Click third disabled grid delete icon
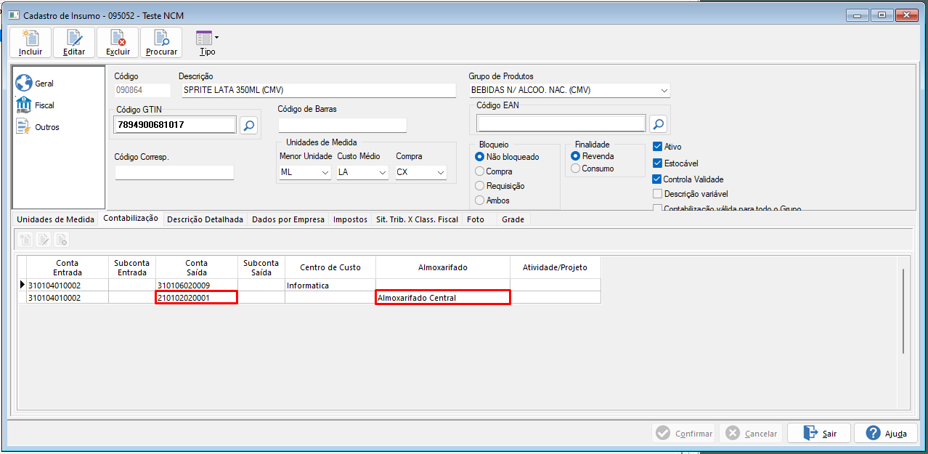 pyautogui.click(x=61, y=239)
